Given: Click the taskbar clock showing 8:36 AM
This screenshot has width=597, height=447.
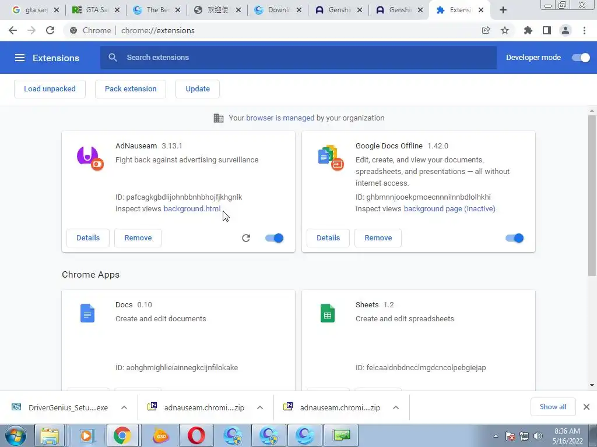Looking at the screenshot, I should 567,436.
